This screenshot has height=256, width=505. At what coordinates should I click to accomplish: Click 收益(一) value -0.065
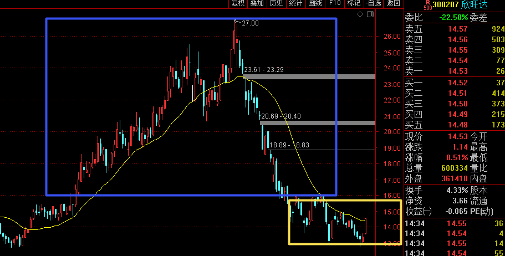[x=456, y=212]
